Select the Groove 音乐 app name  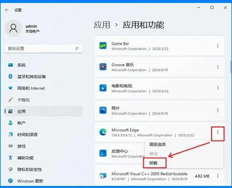123,65
